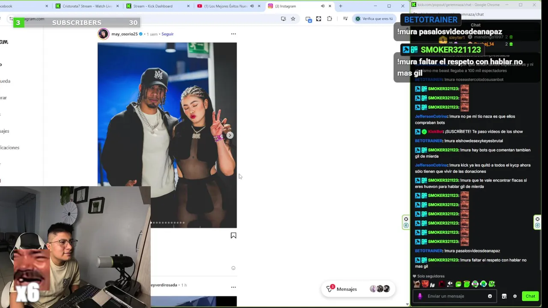
Task: Open the Mensajes floating button
Action: tap(357, 289)
